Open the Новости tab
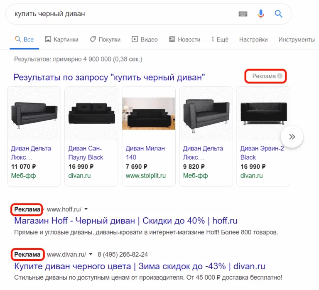 184,39
